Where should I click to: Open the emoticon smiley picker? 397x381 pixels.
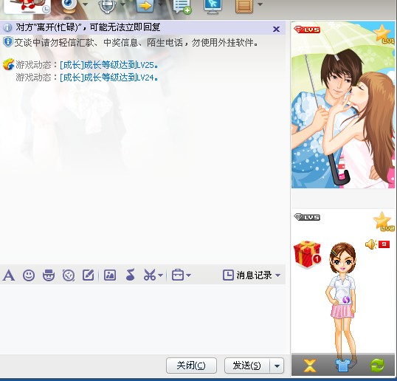(x=29, y=275)
